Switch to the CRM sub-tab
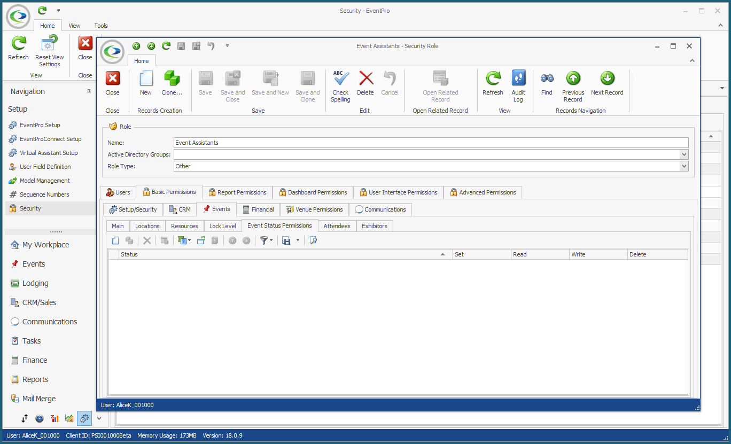 [x=180, y=209]
